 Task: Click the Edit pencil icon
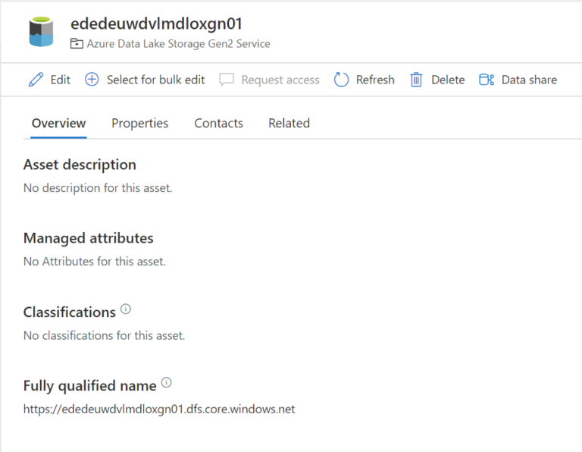pyautogui.click(x=36, y=80)
